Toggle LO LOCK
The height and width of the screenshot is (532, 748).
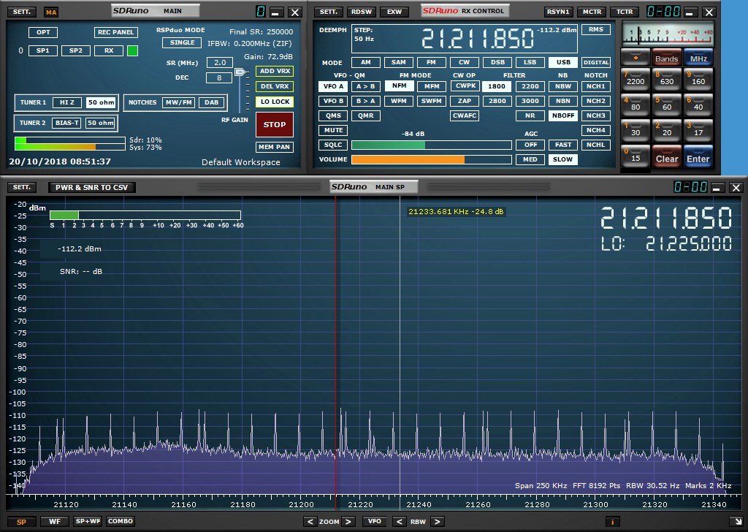tap(275, 102)
